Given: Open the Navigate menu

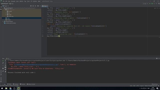Looking at the screenshot, I should [x=13, y=1].
